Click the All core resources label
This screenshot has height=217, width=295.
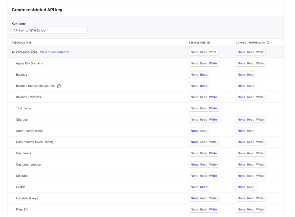(24, 52)
